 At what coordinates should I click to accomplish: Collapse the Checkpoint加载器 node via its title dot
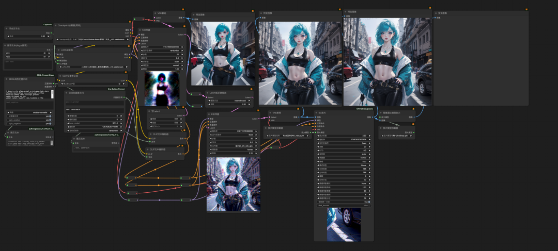(x=56, y=26)
